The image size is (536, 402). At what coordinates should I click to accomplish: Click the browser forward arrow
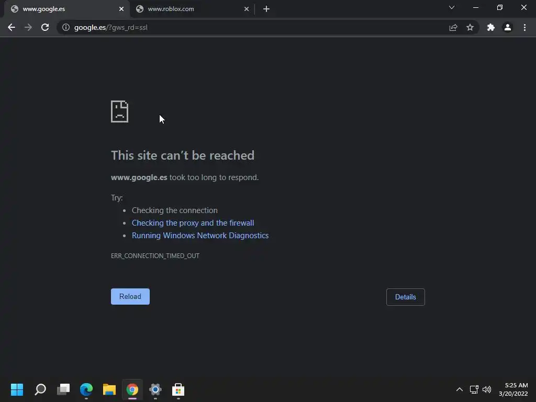pos(28,27)
